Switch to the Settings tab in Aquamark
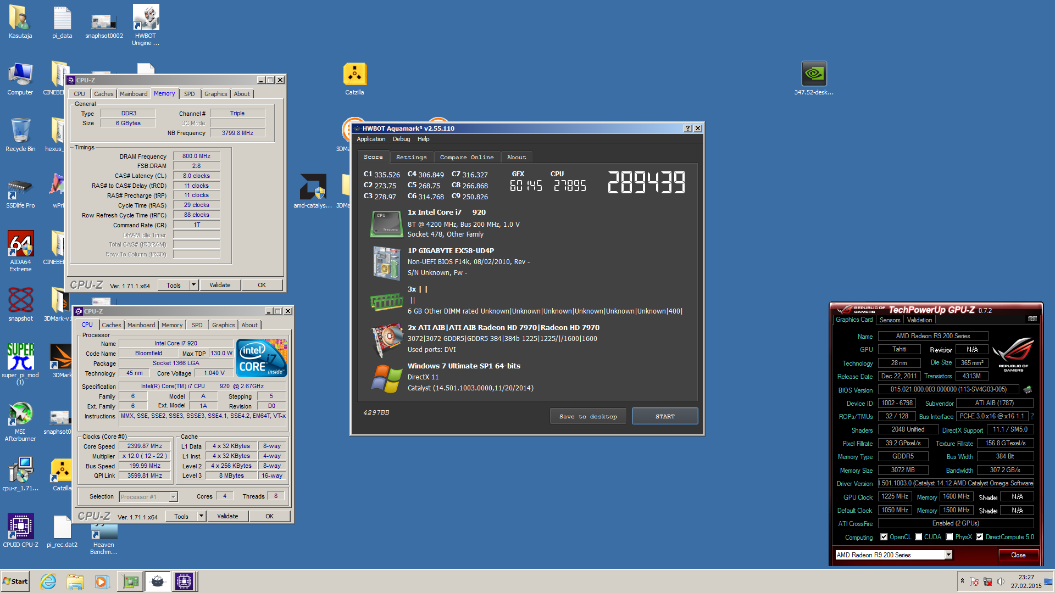The width and height of the screenshot is (1055, 593). [x=411, y=158]
